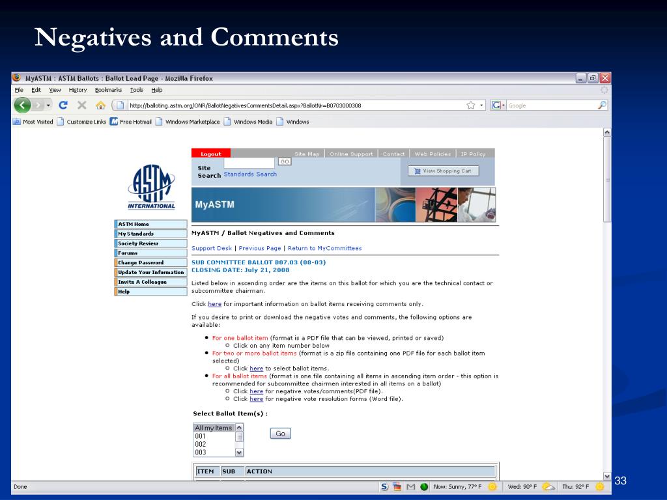Open the Site Map link

307,154
